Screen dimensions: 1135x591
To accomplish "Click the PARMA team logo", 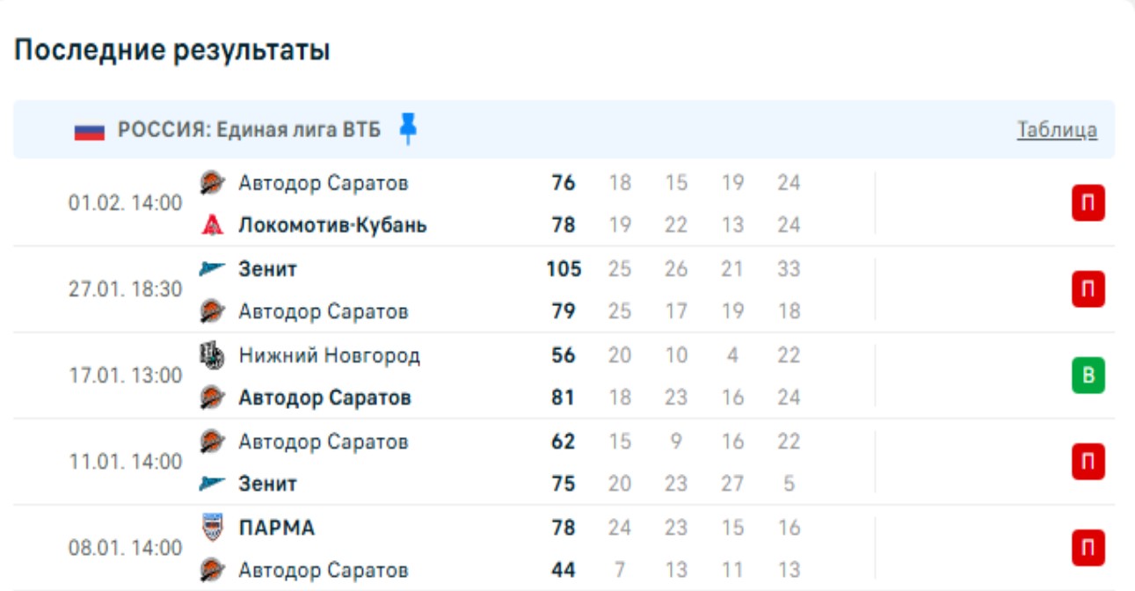I will click(212, 528).
